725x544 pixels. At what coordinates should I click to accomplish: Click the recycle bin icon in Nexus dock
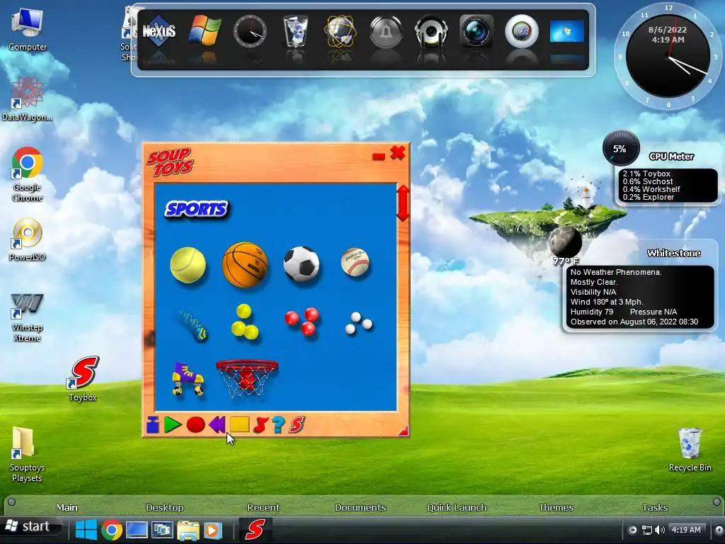pyautogui.click(x=295, y=31)
